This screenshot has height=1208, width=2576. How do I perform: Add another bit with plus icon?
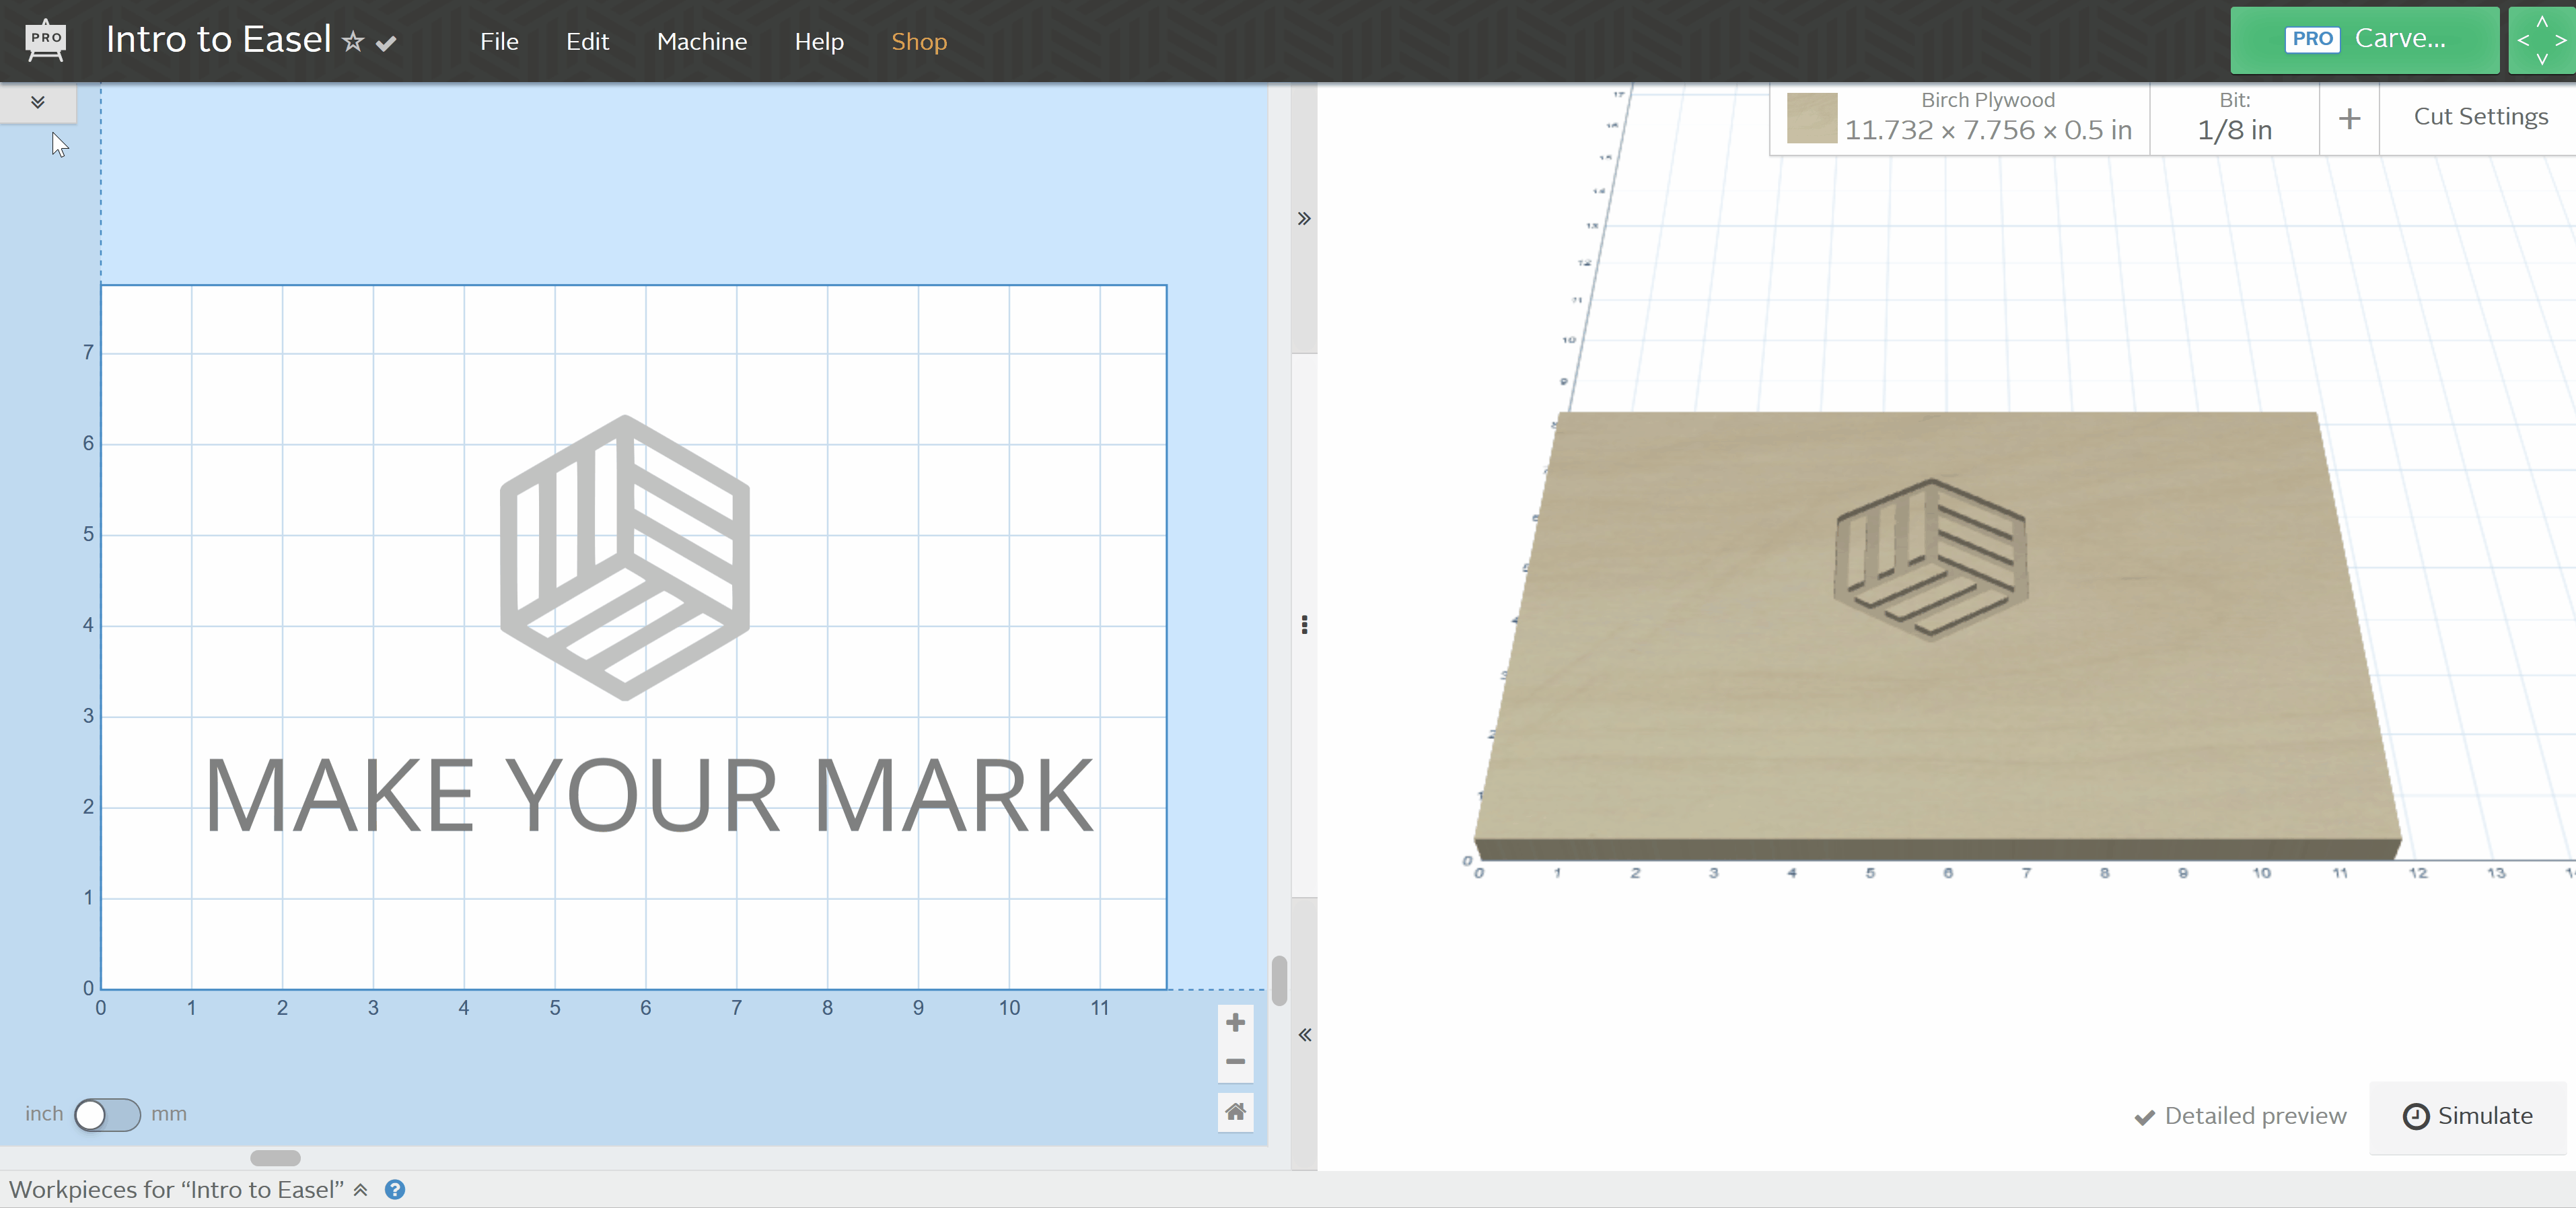pyautogui.click(x=2349, y=119)
